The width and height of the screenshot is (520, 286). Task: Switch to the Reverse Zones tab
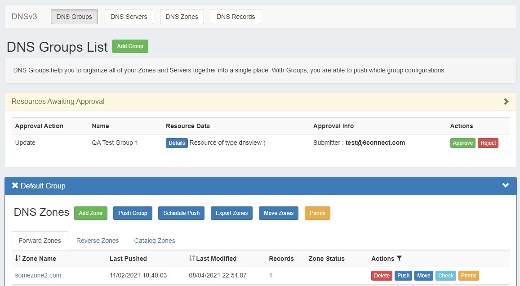(98, 241)
